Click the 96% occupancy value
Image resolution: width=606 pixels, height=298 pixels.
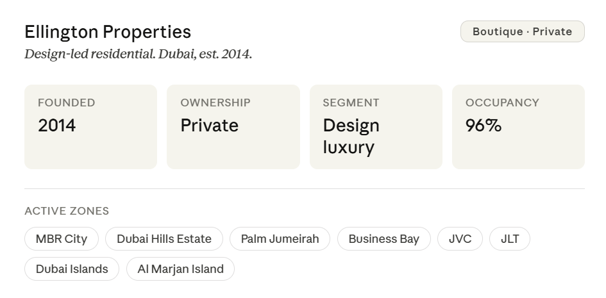click(484, 126)
